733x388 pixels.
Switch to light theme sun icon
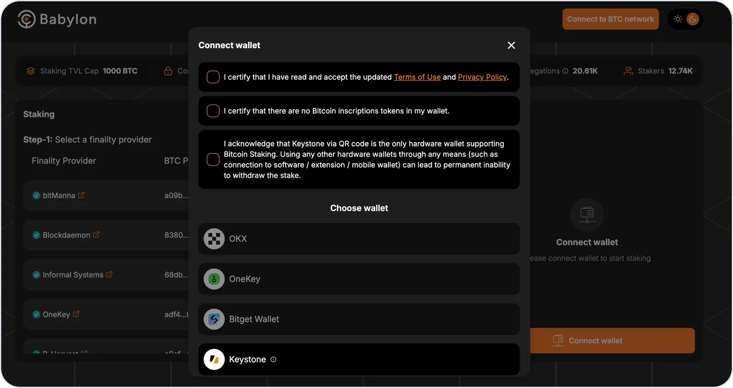pyautogui.click(x=678, y=19)
